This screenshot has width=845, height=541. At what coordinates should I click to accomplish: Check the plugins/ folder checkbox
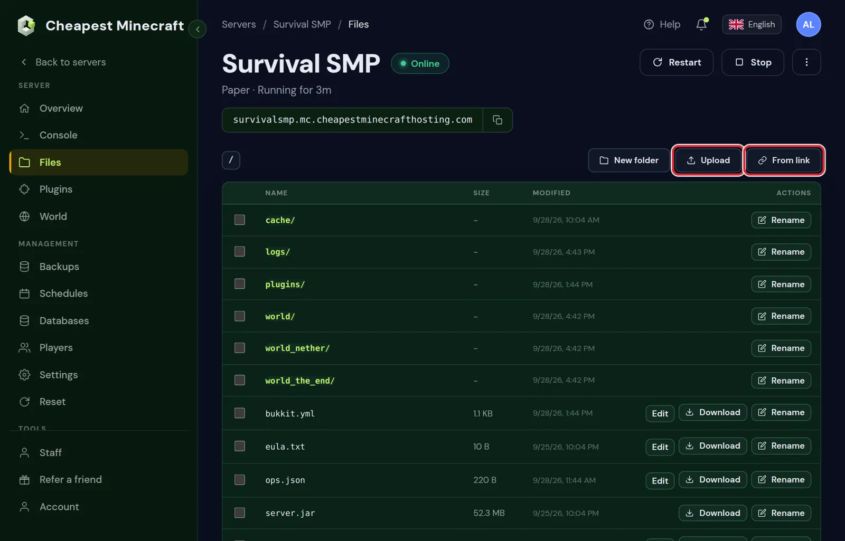pyautogui.click(x=240, y=284)
